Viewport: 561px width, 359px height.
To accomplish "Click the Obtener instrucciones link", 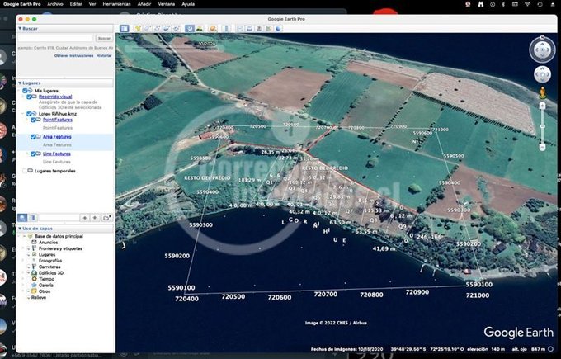I will click(73, 56).
